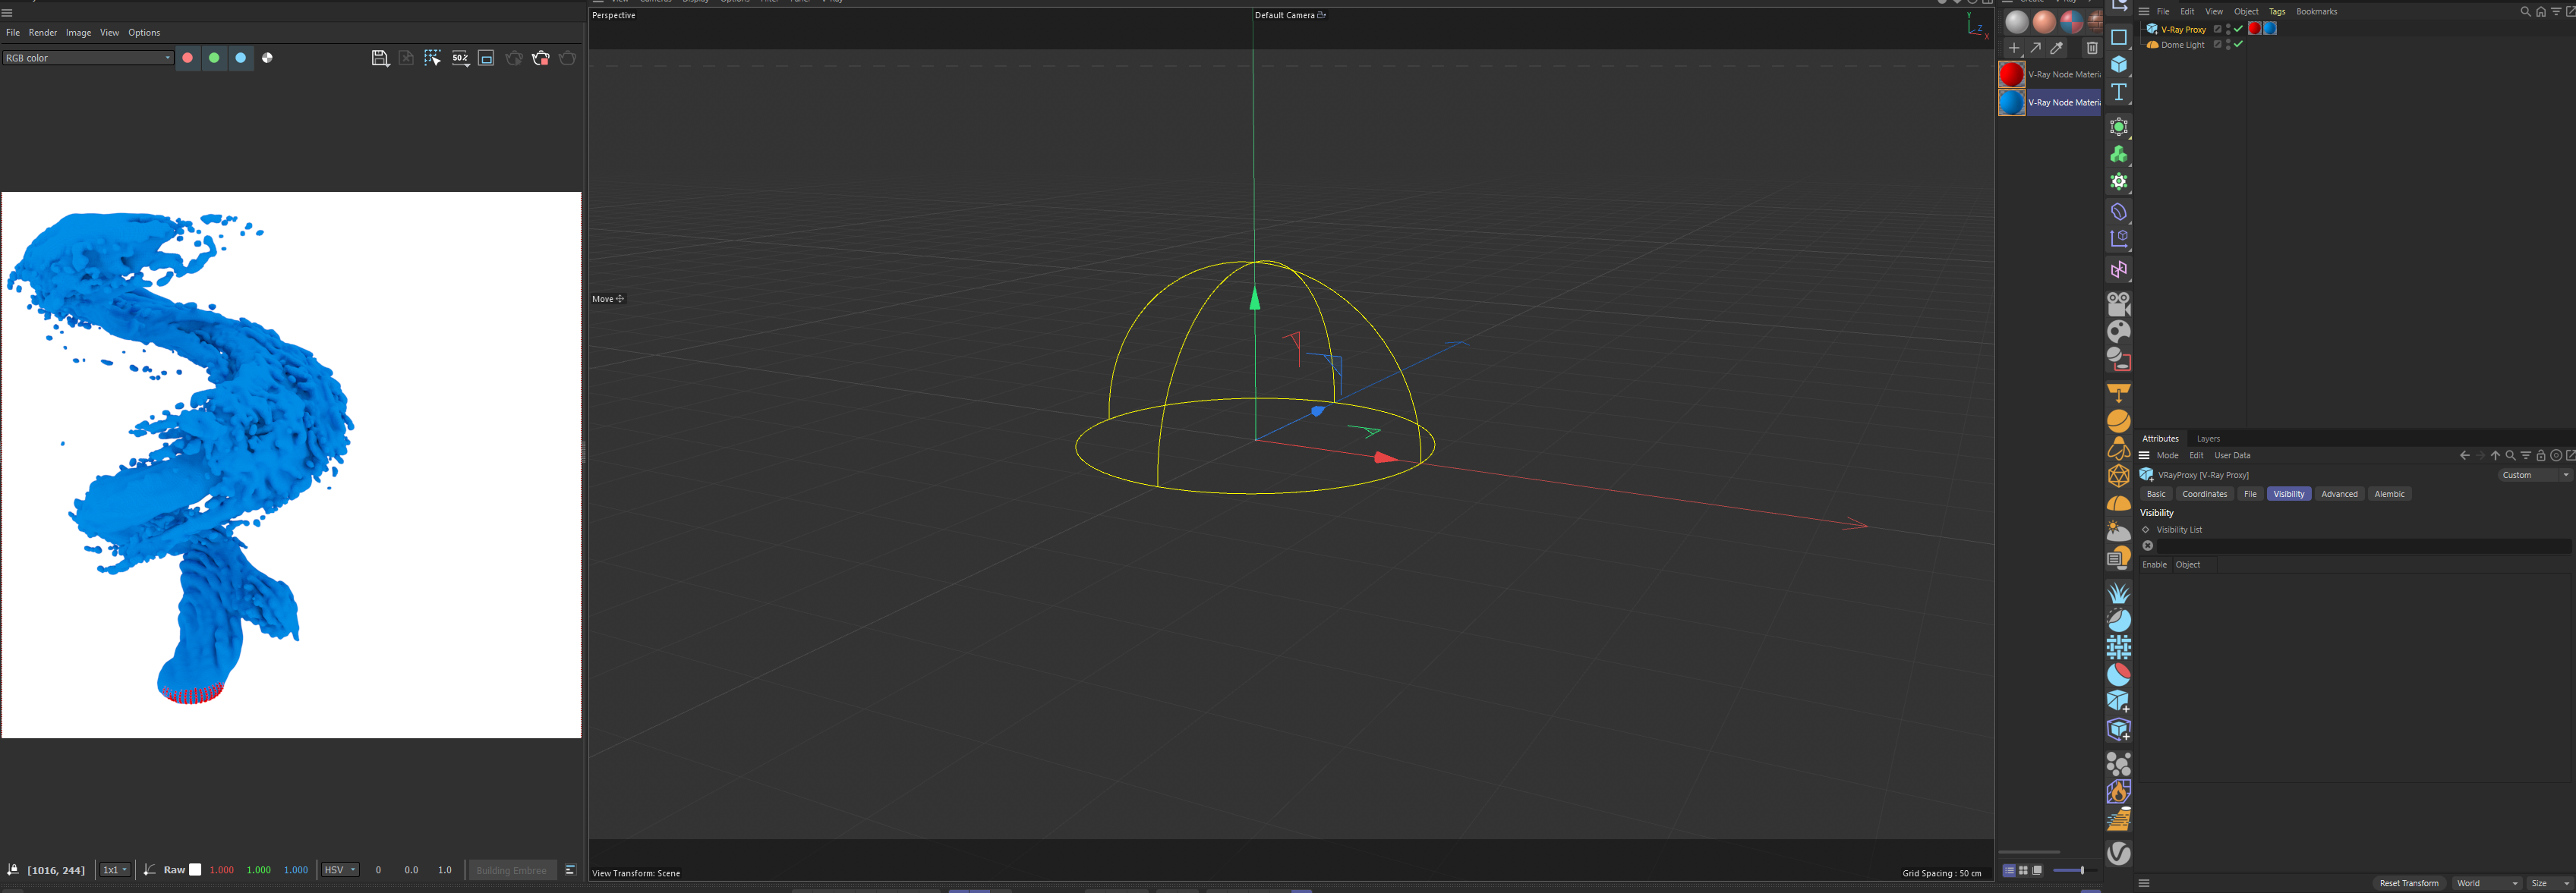Image resolution: width=2576 pixels, height=893 pixels.
Task: Select the region render tool
Action: 433,58
